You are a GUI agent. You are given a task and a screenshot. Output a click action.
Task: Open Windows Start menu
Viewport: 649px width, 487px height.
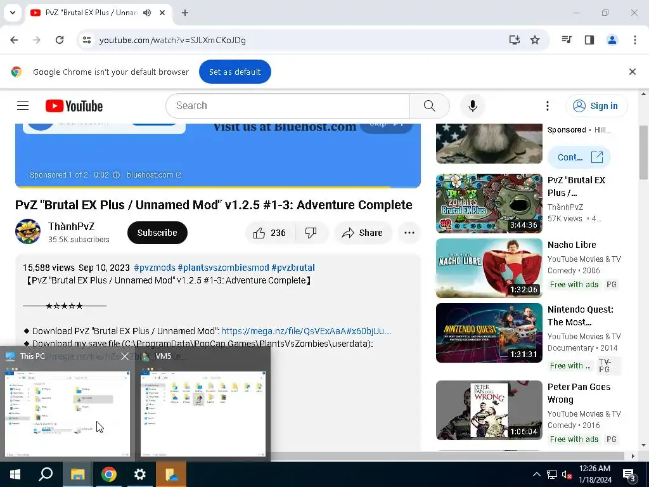click(15, 474)
